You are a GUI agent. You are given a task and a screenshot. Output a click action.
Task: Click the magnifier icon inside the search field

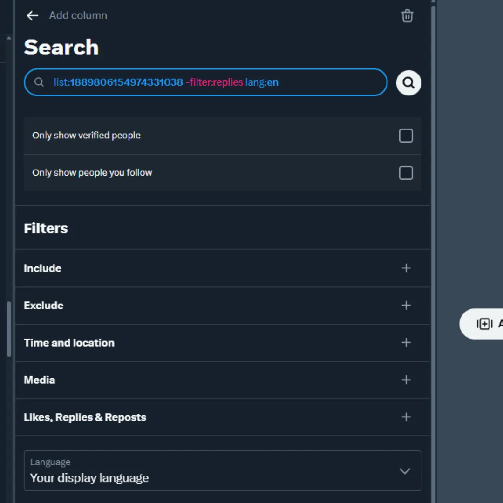tap(39, 82)
